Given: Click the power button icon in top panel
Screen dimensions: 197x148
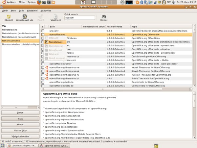Looking at the screenshot, I should tap(122, 2).
